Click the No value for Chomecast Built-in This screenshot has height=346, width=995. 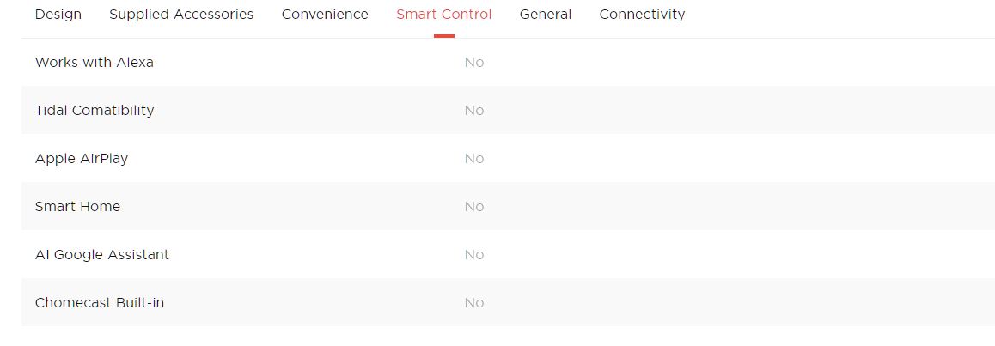(x=473, y=303)
